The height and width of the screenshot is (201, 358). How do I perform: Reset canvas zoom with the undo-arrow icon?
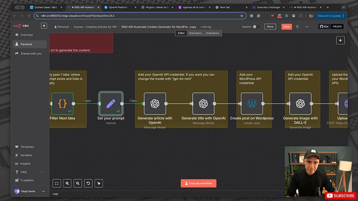click(88, 183)
